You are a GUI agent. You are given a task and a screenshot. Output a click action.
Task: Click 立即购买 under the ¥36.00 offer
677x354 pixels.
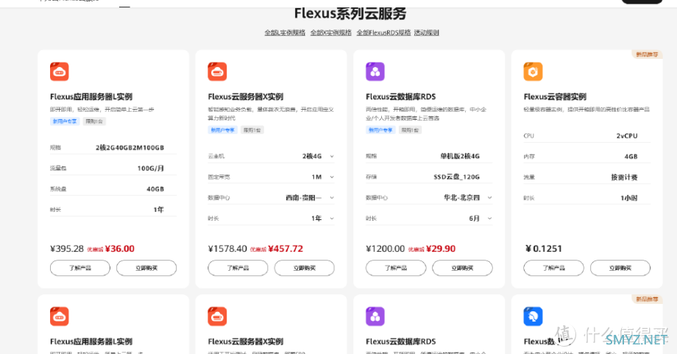click(146, 268)
